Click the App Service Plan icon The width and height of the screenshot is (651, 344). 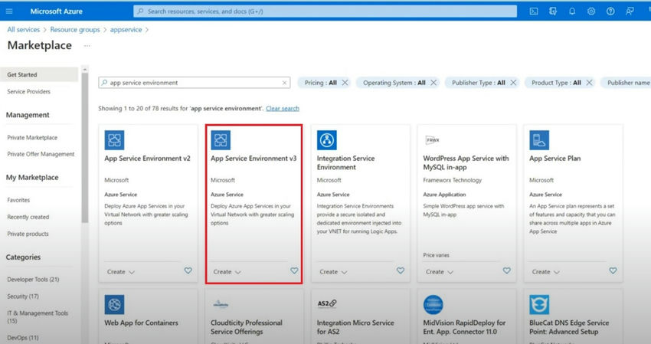539,140
